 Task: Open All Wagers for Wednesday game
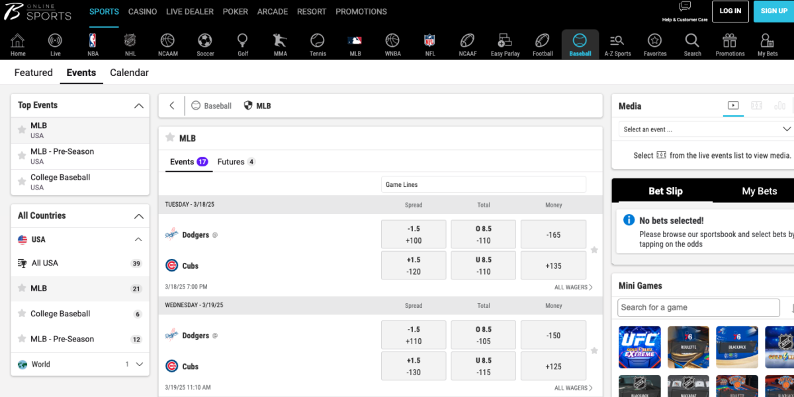573,388
